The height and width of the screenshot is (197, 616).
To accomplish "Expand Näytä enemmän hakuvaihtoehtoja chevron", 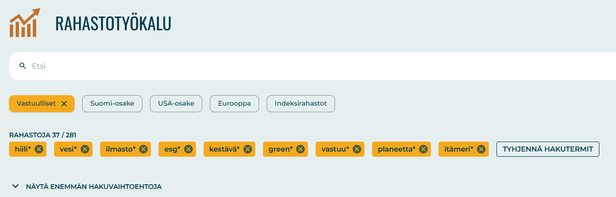I will tap(16, 187).
